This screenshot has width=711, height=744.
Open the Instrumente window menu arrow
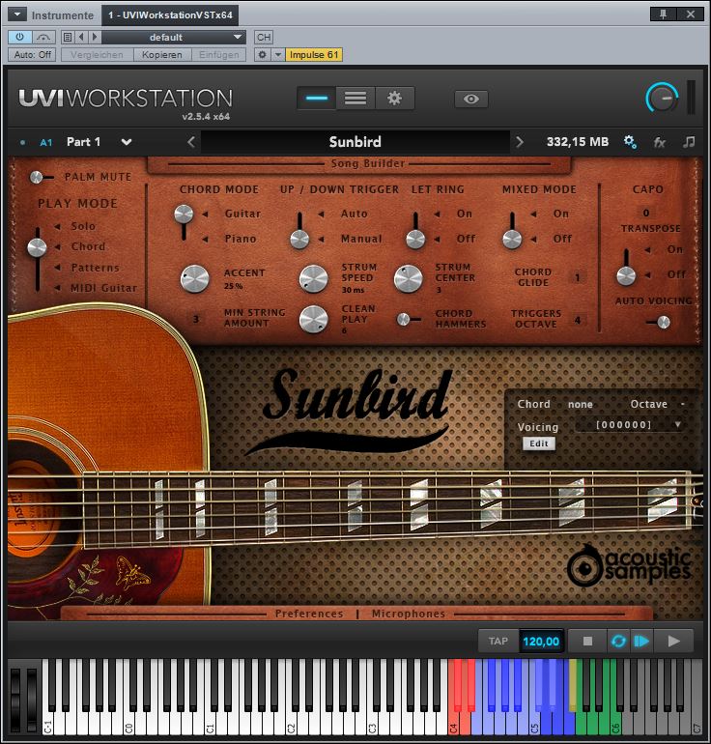click(17, 14)
